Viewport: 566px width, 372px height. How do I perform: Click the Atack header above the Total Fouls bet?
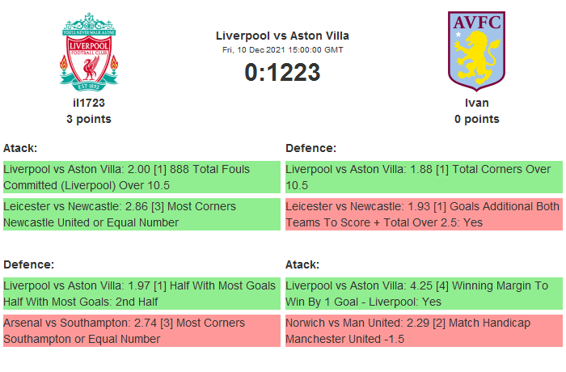(21, 148)
